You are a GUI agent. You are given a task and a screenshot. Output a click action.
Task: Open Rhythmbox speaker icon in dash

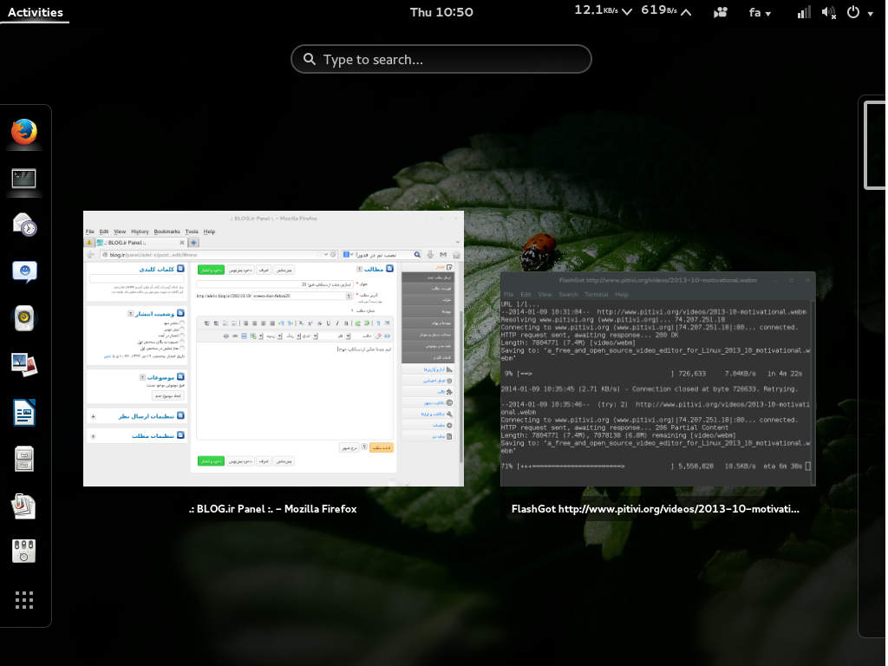(24, 318)
